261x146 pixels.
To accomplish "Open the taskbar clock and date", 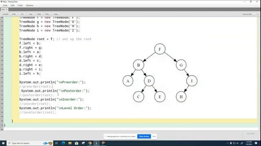I will tap(249, 143).
